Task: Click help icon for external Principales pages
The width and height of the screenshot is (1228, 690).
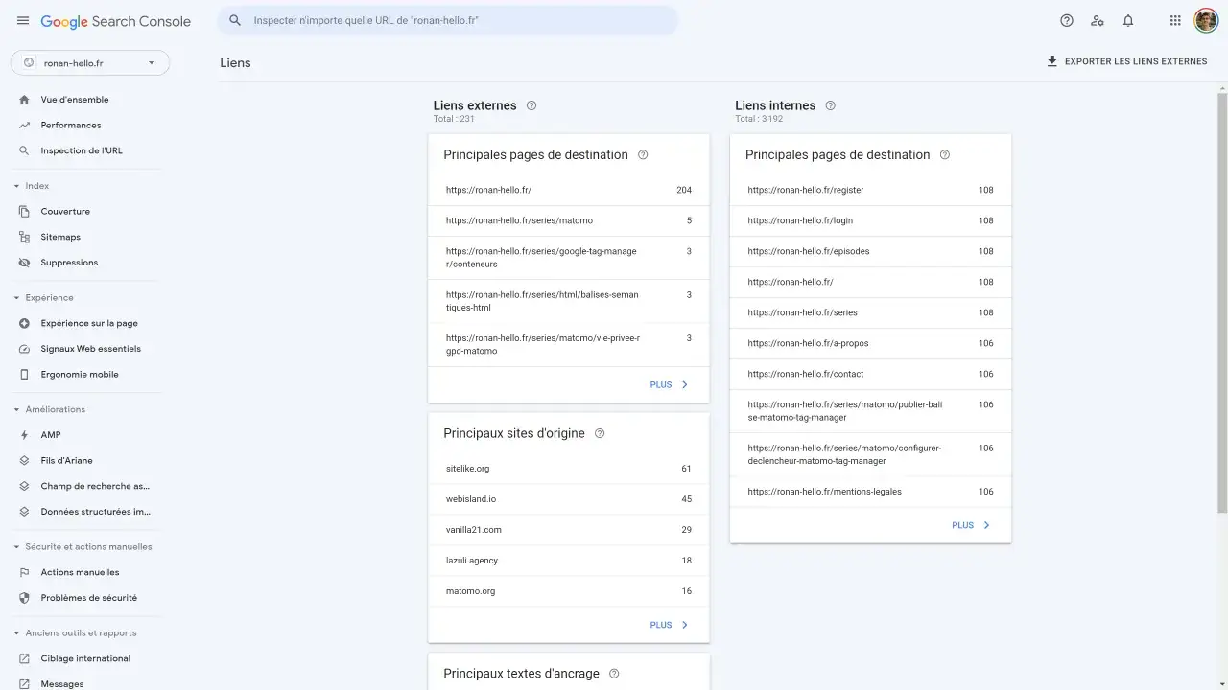Action: (643, 154)
